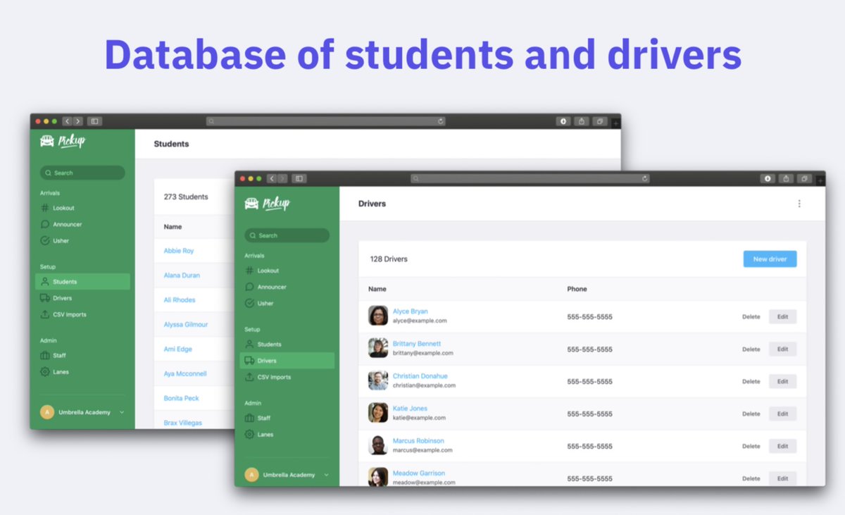The image size is (845, 515).
Task: Open student Aya Mcconnell in Students window
Action: (184, 373)
